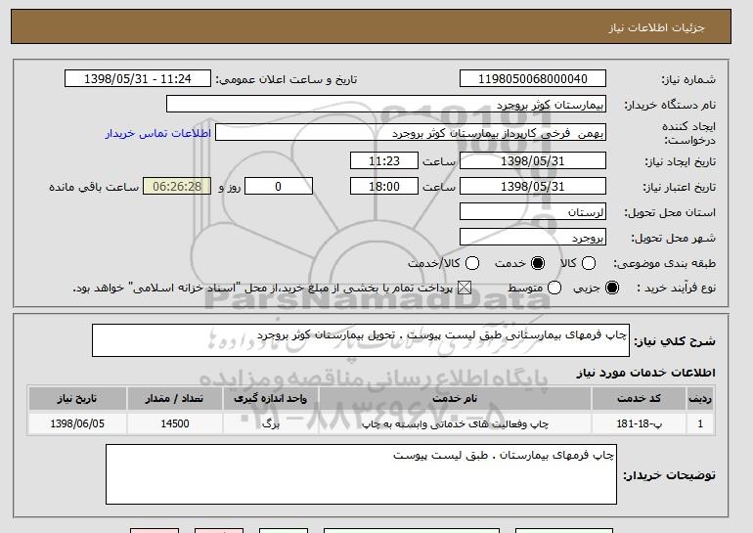Screen dimensions: 753x533
Task: Click the unit cell برگ
Action: click(270, 423)
